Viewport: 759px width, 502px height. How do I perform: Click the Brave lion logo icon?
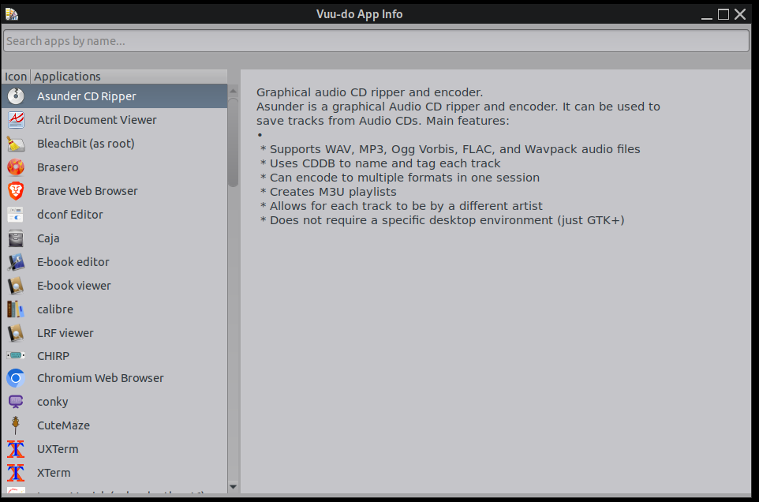(x=16, y=191)
